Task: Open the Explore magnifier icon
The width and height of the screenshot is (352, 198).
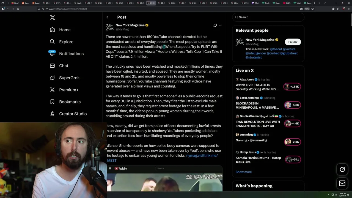Action: coord(52,42)
